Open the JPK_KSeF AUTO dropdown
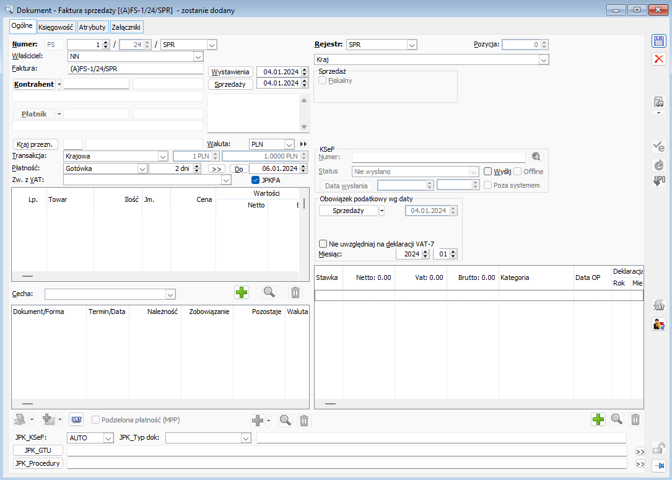The height and width of the screenshot is (480, 672). pyautogui.click(x=108, y=438)
